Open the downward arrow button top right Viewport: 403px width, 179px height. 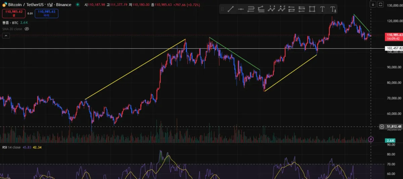(373, 4)
